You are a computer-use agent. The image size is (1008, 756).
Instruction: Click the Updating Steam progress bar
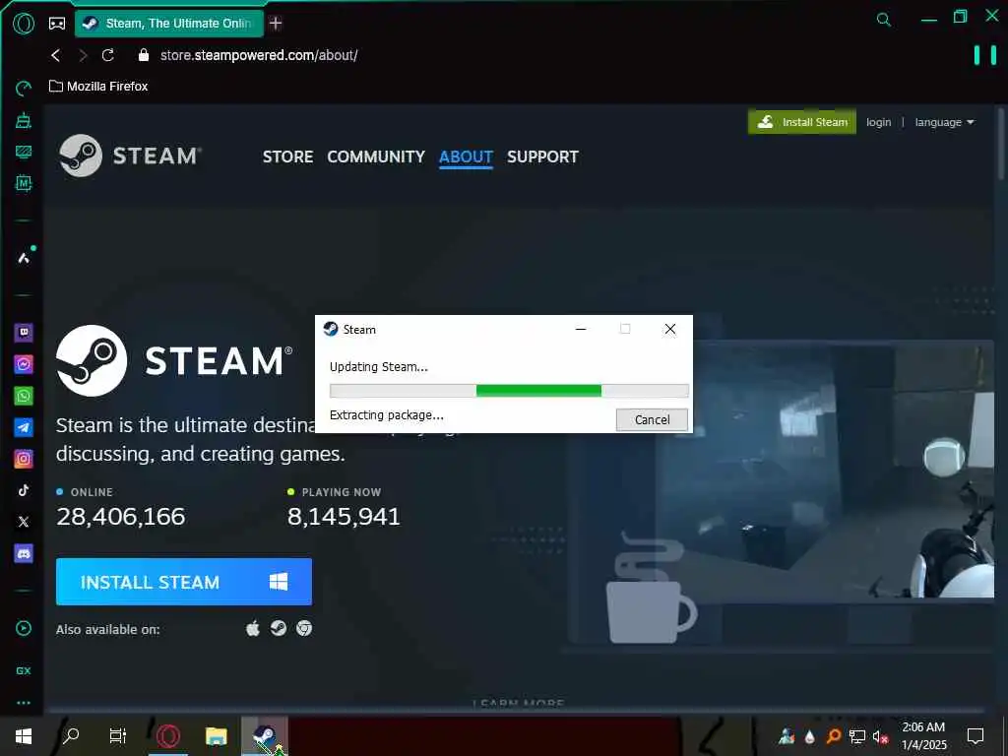click(509, 390)
